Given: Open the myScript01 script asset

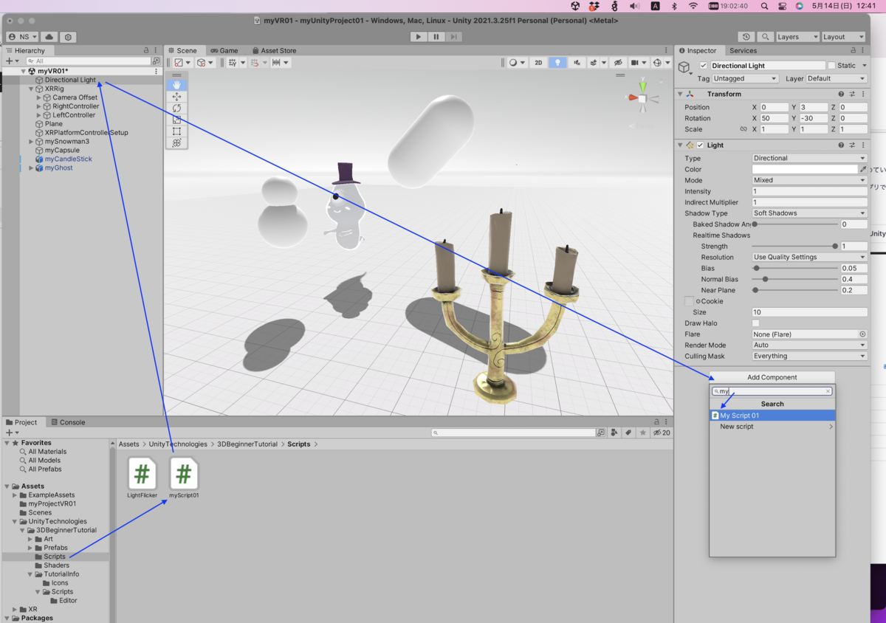Looking at the screenshot, I should click(x=184, y=474).
